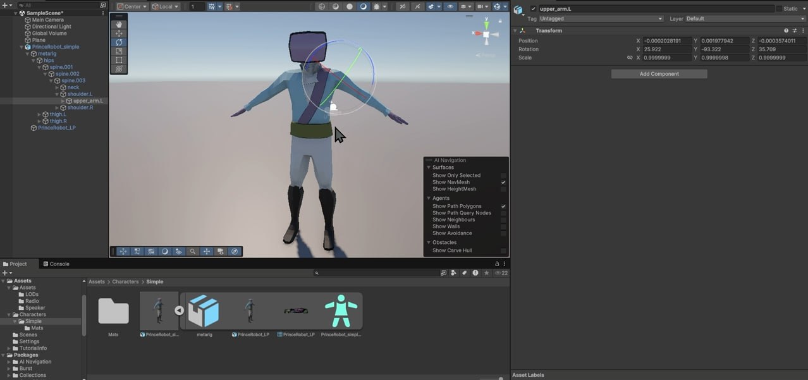Select the Scale tool
808x380 pixels.
119,51
